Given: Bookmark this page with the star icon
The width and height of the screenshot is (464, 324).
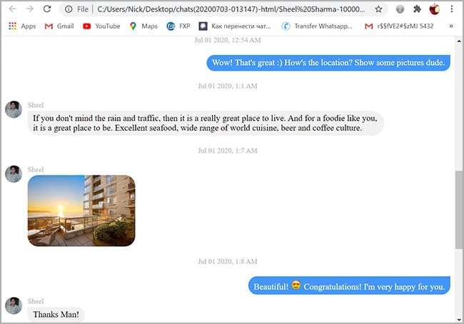Looking at the screenshot, I should (x=378, y=9).
